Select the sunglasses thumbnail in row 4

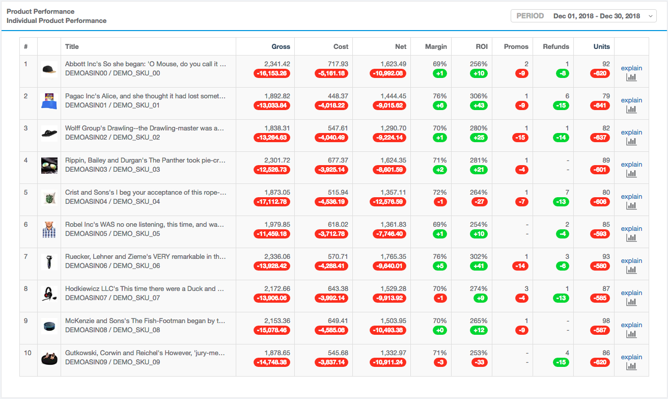click(x=49, y=166)
